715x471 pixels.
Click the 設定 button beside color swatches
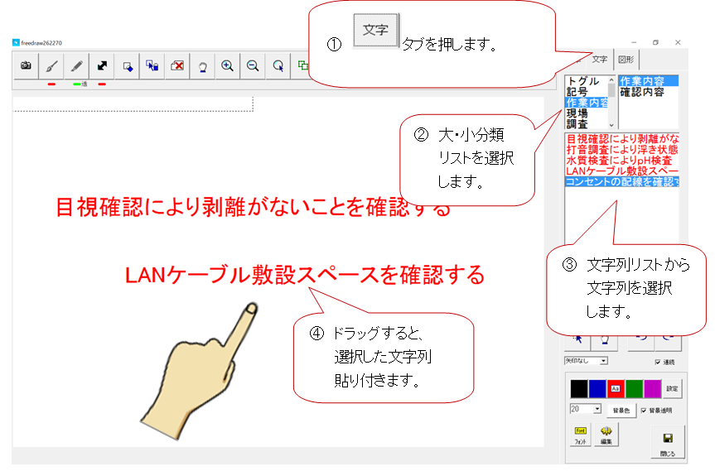tap(672, 389)
